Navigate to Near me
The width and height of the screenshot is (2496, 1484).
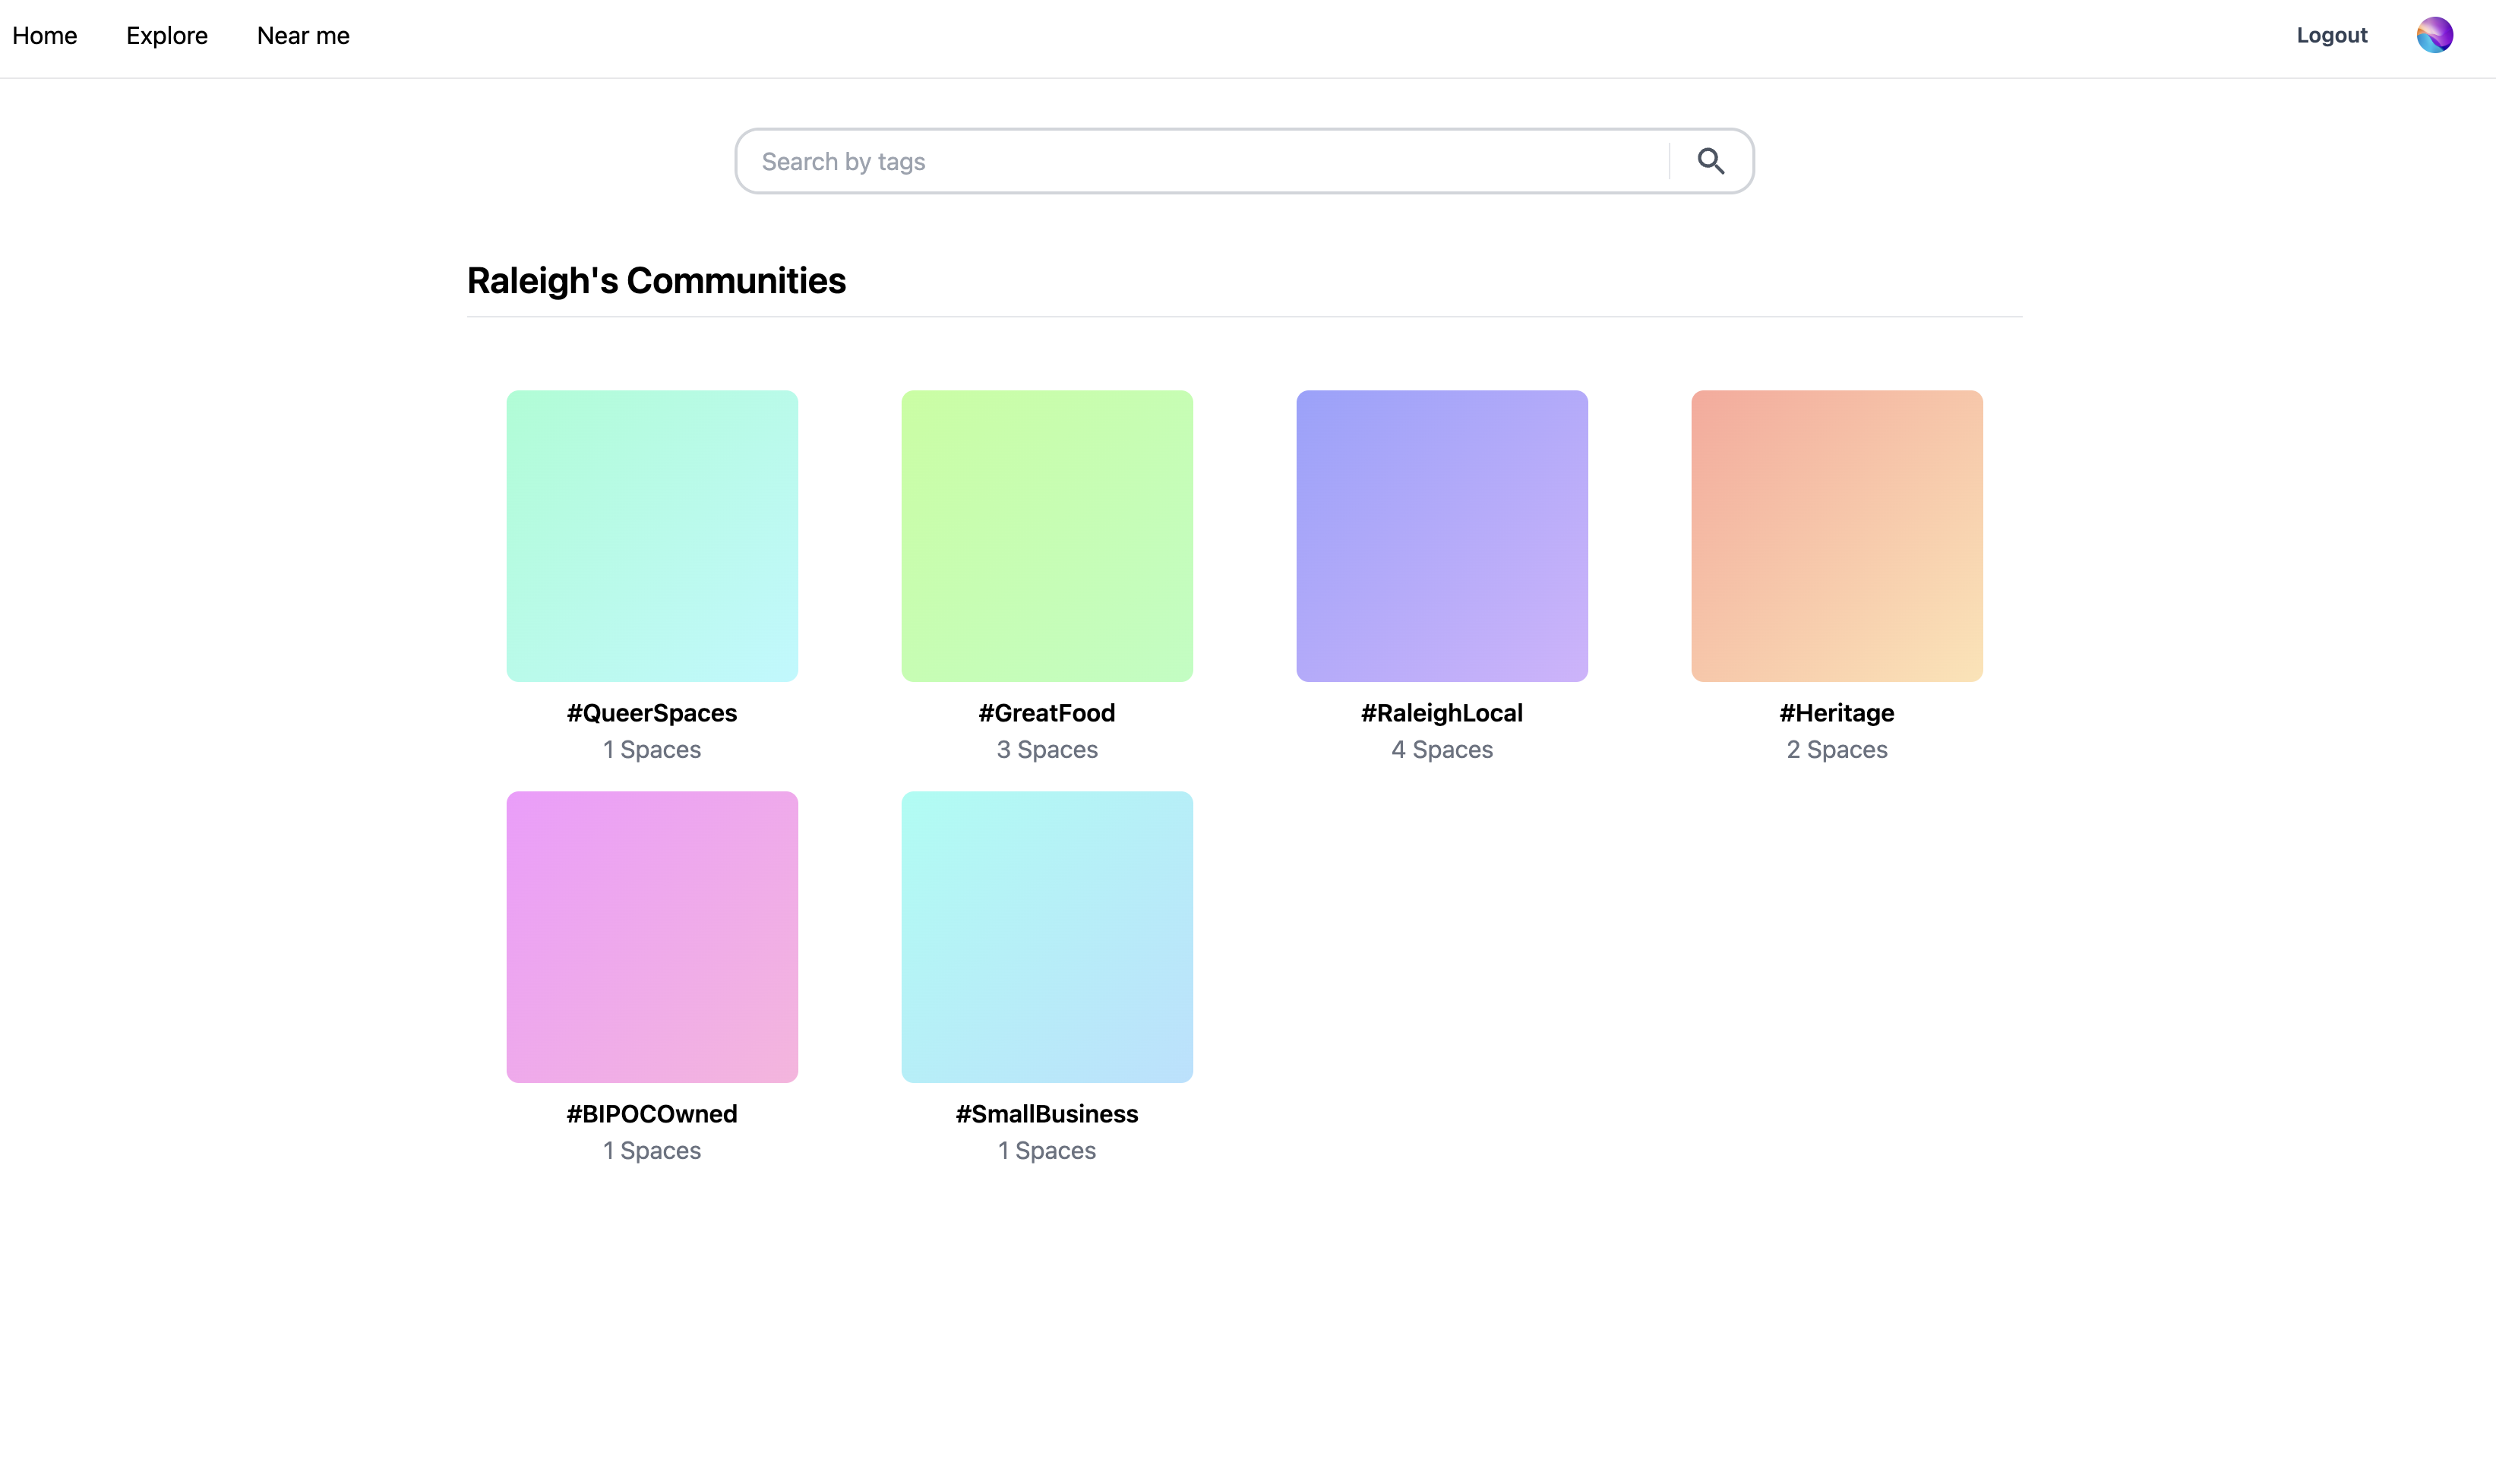[x=303, y=36]
